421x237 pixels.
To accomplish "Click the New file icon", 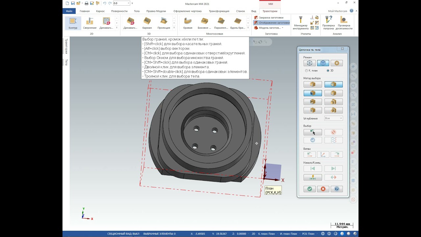I will point(67,3).
